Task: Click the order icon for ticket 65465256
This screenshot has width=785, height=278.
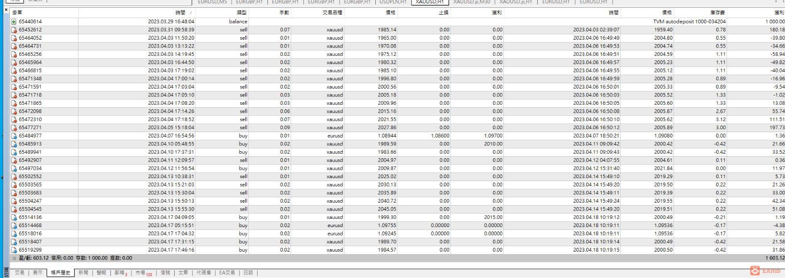Action: pyautogui.click(x=14, y=54)
